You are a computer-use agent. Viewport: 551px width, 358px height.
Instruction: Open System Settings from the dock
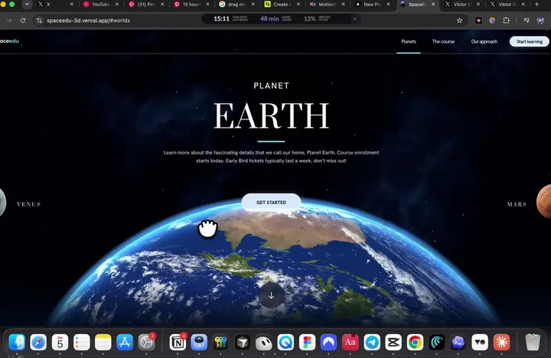[x=146, y=342]
